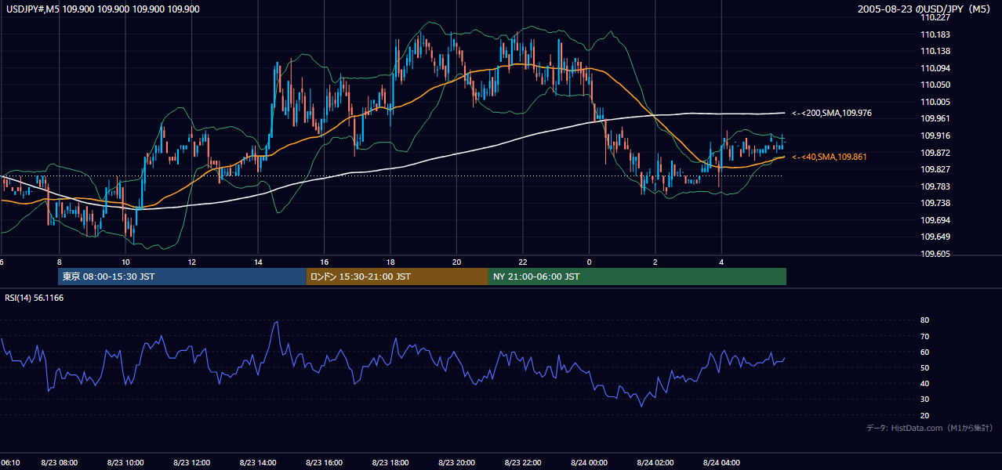
Task: Click hour tick 14 below the price chart
Action: (x=258, y=262)
